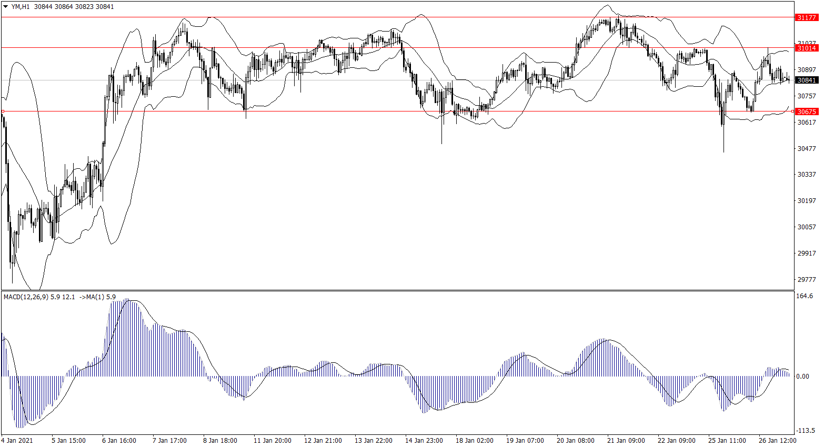Viewport: 824px width, 447px height.
Task: Click the 0.00 level on MACD scale
Action: coord(802,377)
